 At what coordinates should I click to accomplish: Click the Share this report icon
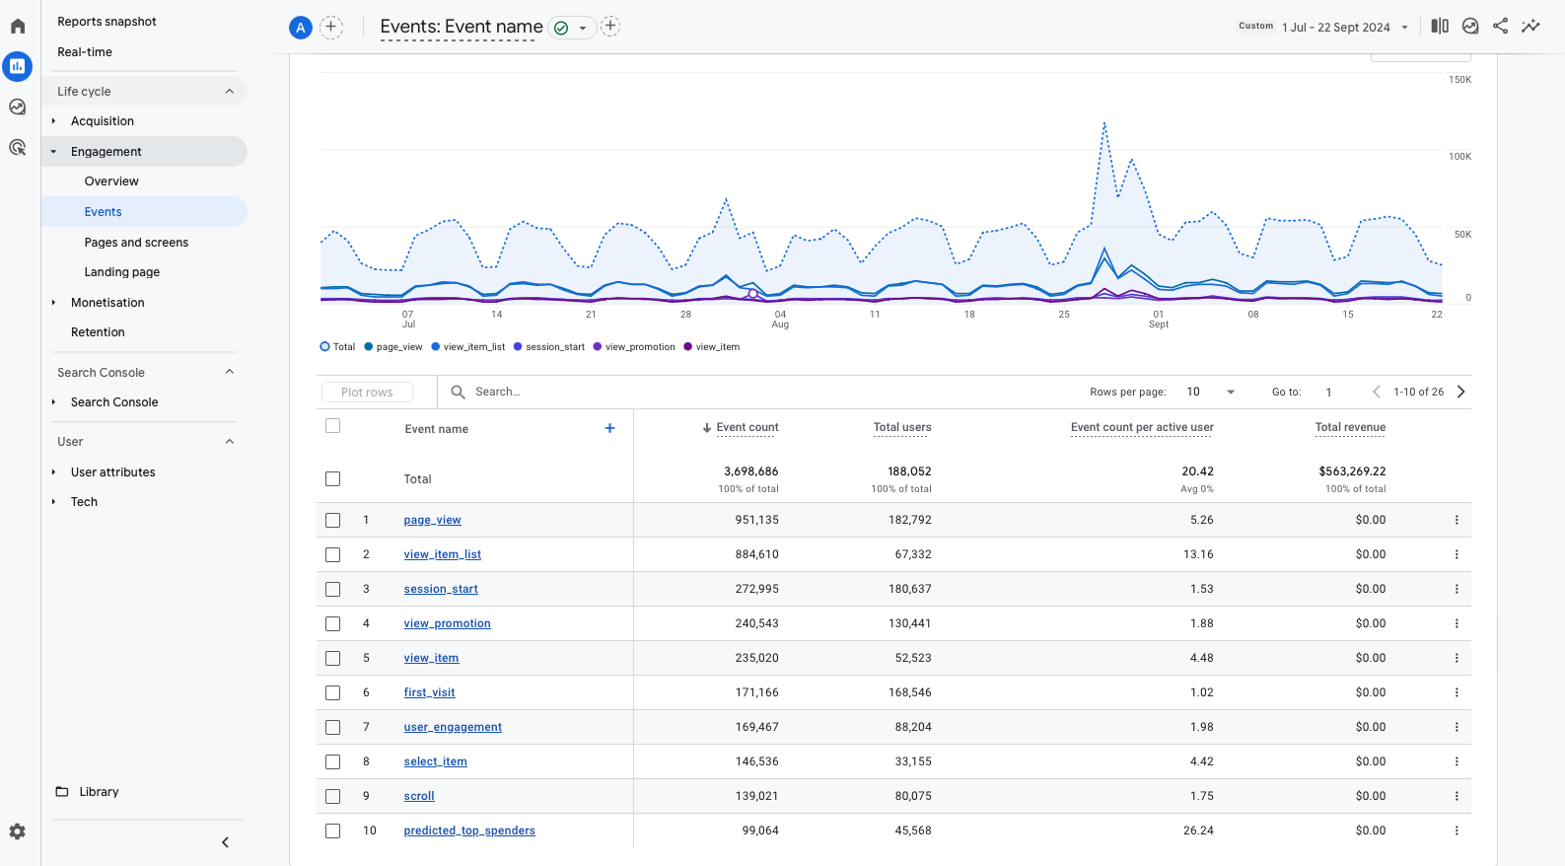pyautogui.click(x=1500, y=27)
